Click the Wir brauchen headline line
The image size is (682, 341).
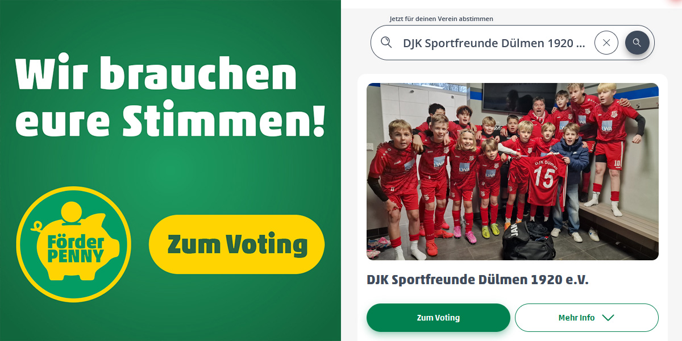click(x=156, y=74)
